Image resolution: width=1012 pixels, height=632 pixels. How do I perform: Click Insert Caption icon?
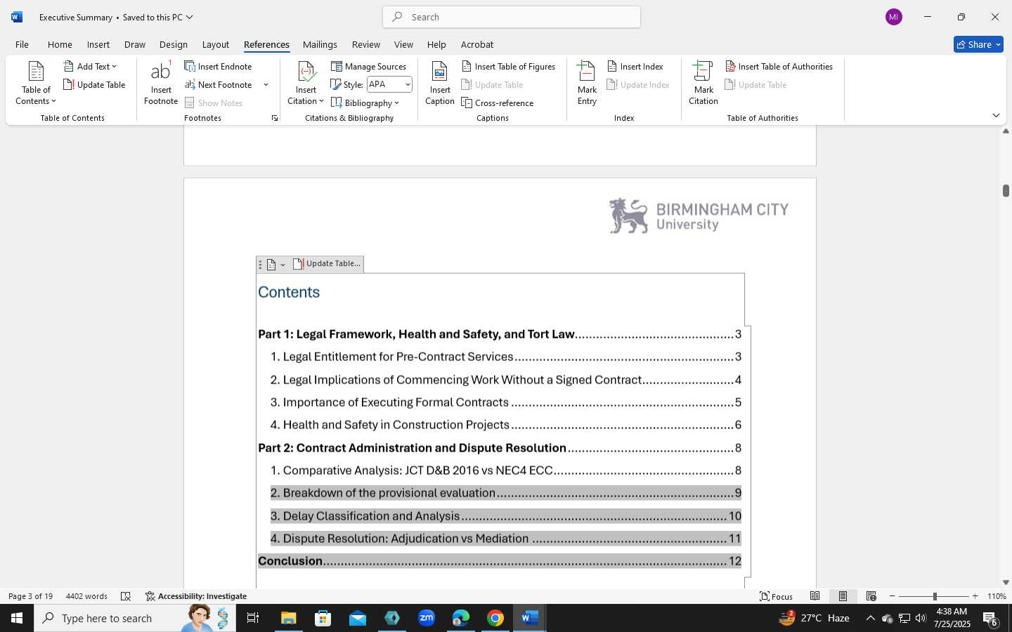coord(440,84)
